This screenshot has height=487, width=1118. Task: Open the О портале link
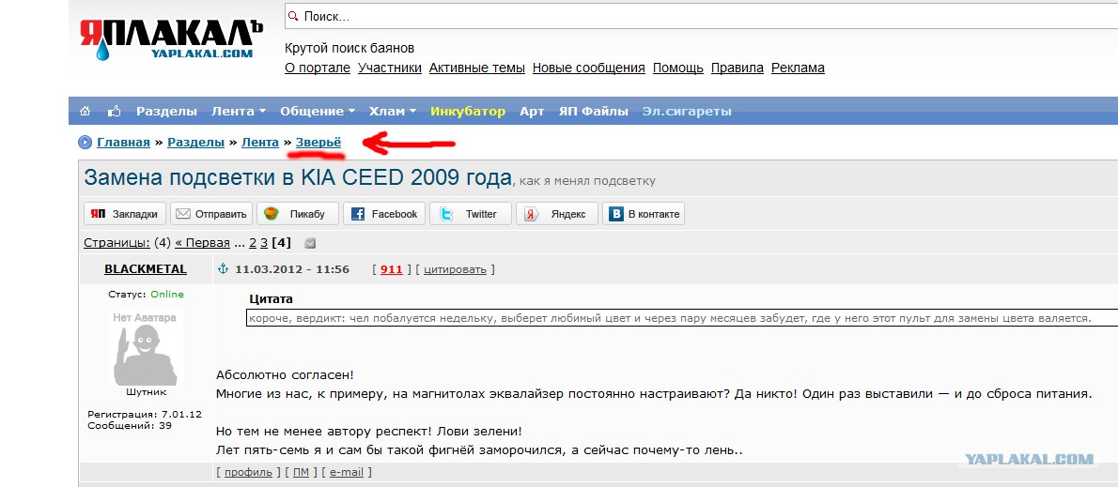pyautogui.click(x=318, y=68)
